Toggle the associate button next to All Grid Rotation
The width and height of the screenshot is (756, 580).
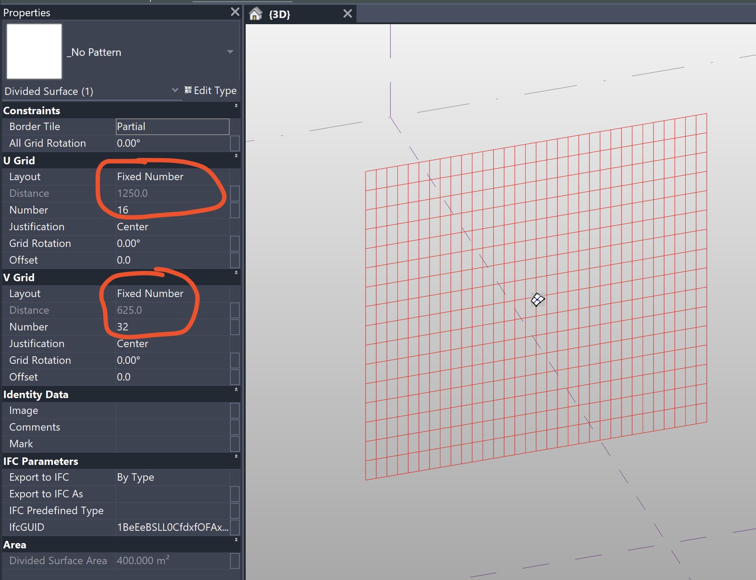point(235,143)
